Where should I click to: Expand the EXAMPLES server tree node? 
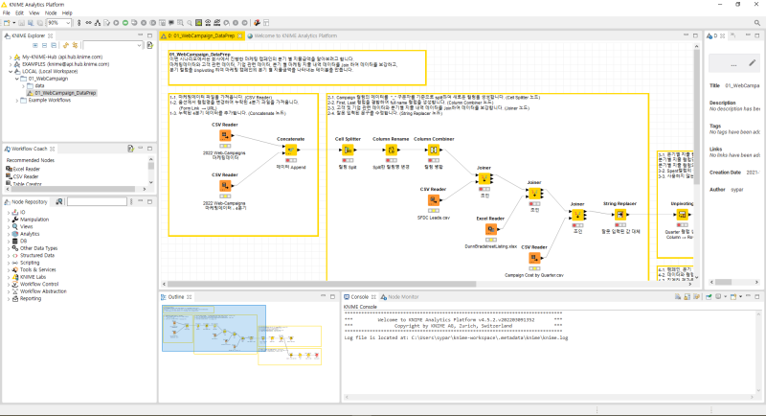[11, 64]
